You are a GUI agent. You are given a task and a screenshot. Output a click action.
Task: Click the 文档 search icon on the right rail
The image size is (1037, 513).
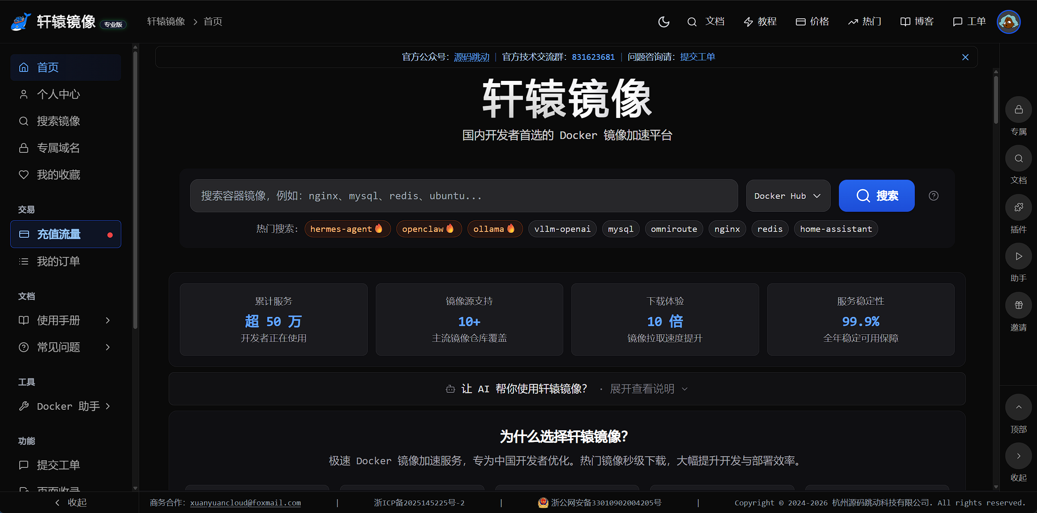(x=1019, y=158)
